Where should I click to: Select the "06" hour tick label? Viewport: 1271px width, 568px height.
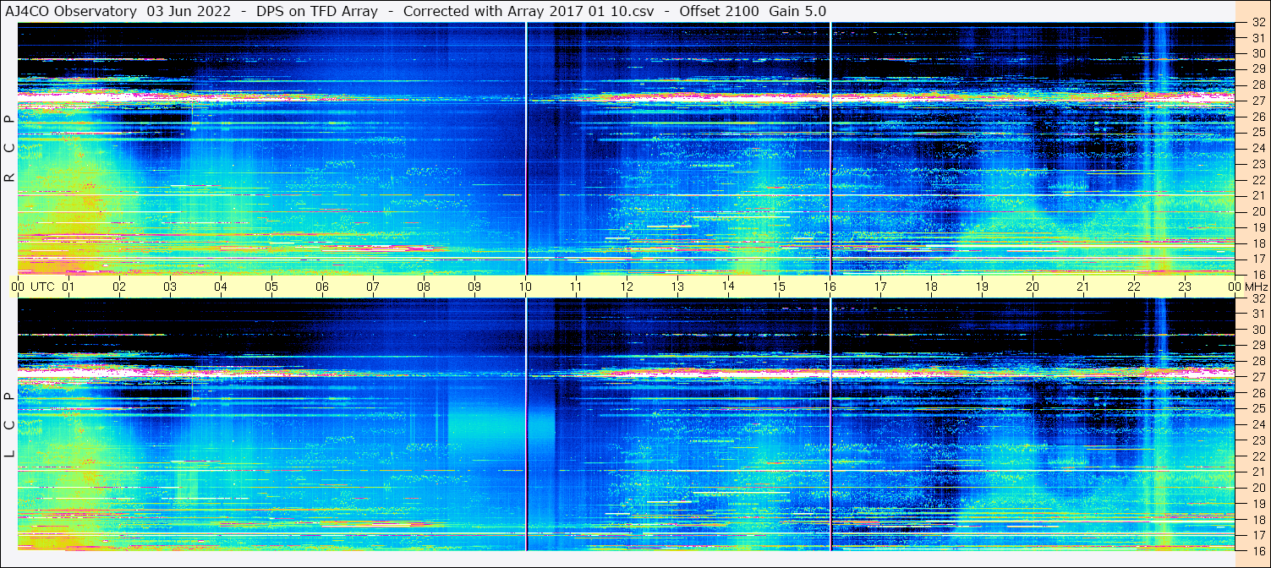[322, 287]
